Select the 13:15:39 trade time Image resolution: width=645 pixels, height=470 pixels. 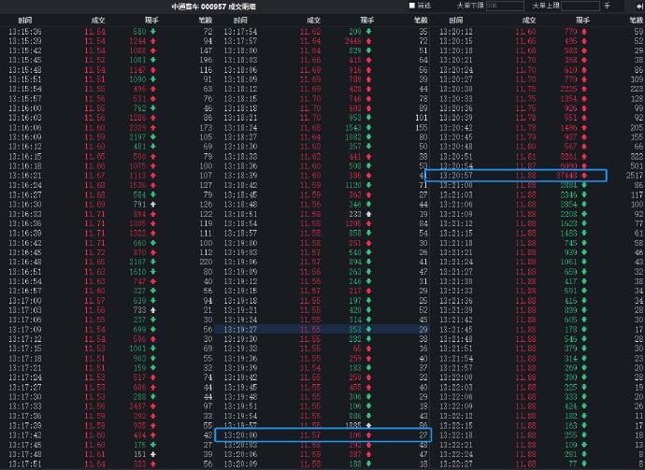[x=25, y=41]
